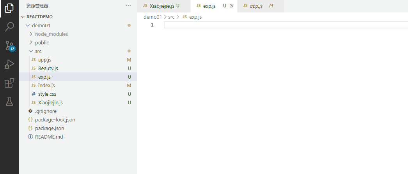The width and height of the screenshot is (408, 174).
Task: Click the JS icon beside index.js
Action: (x=34, y=85)
